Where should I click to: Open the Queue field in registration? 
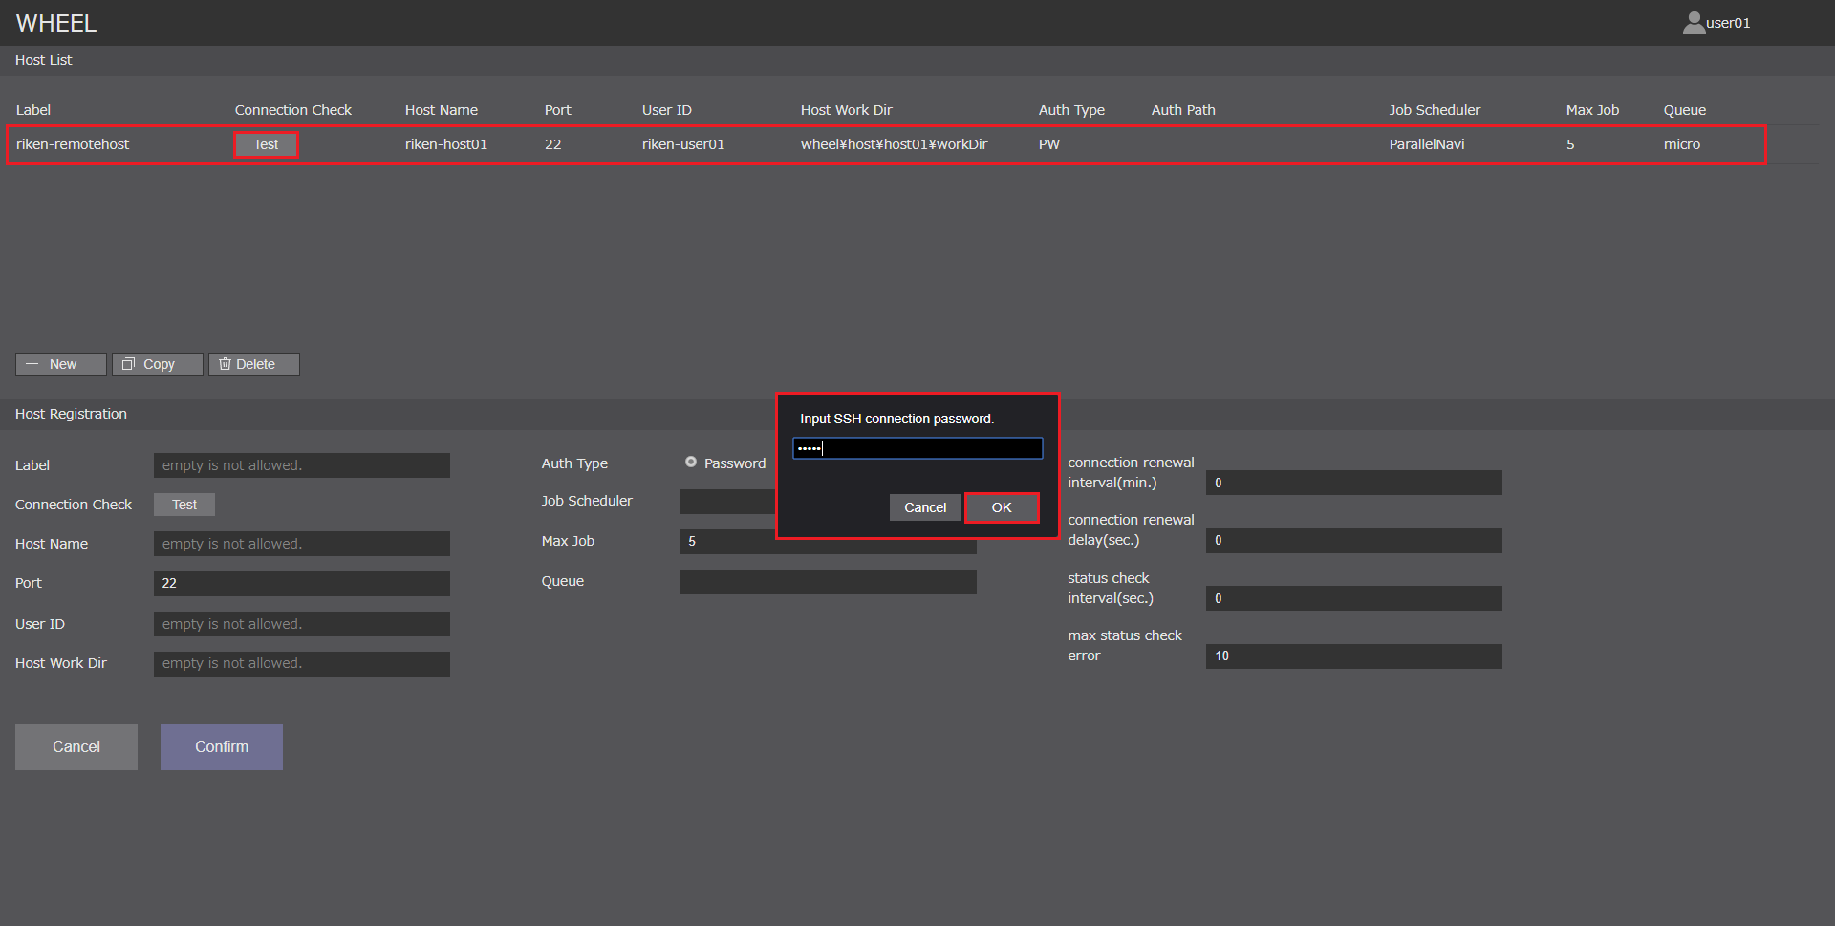tap(828, 581)
